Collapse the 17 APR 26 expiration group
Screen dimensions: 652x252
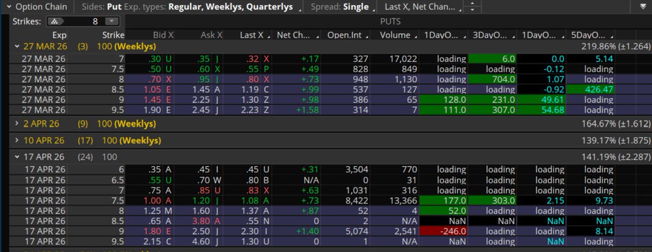17,156
